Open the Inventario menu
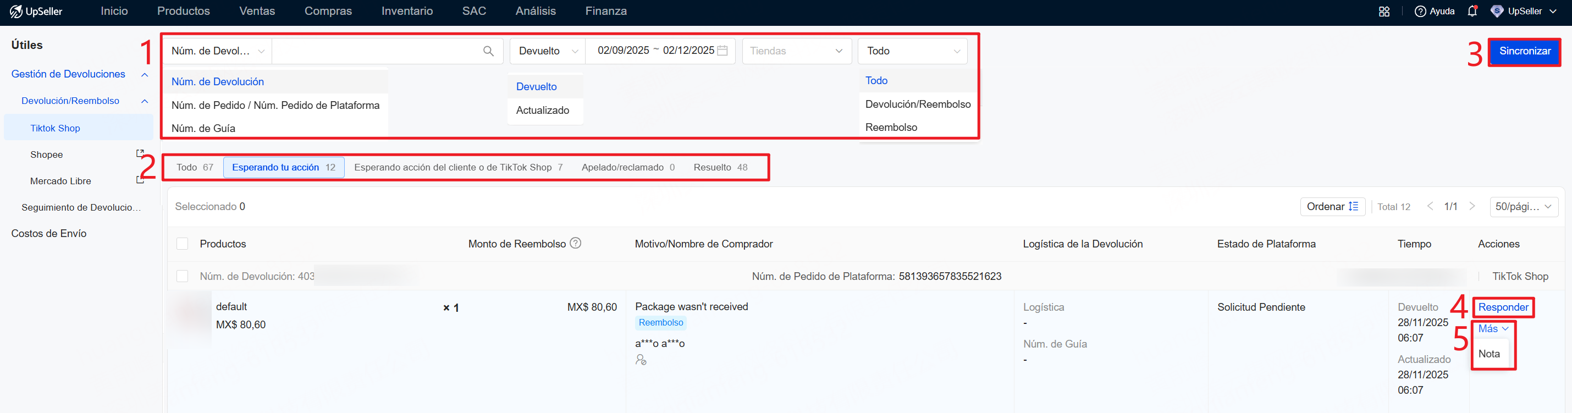 tap(406, 11)
